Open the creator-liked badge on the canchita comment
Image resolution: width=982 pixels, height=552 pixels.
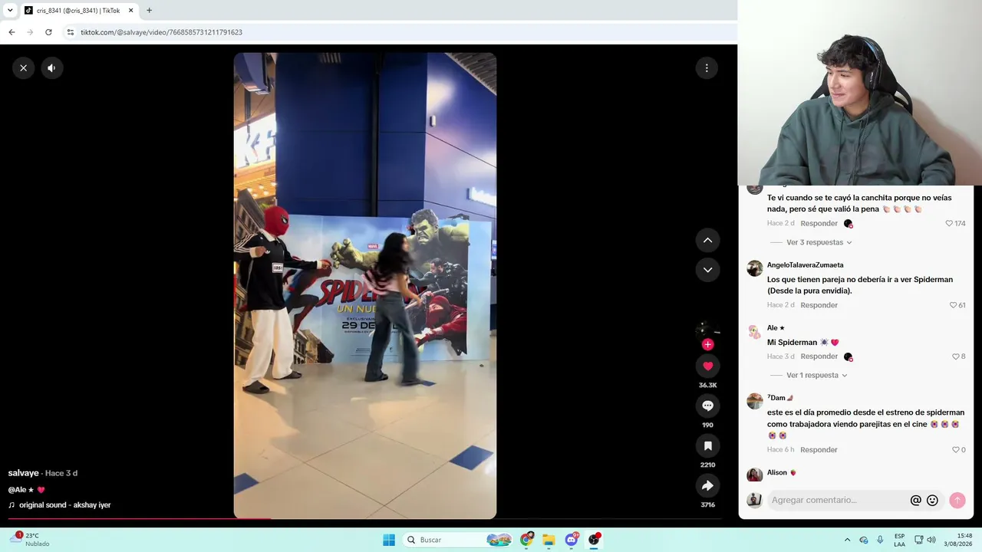(x=848, y=224)
